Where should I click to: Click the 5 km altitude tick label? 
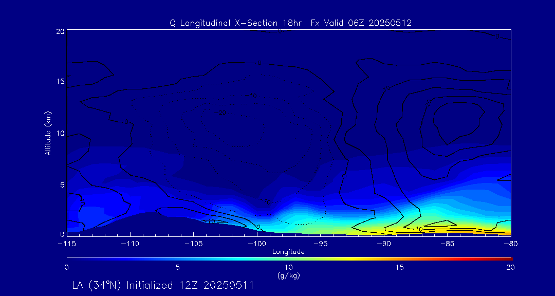click(61, 185)
